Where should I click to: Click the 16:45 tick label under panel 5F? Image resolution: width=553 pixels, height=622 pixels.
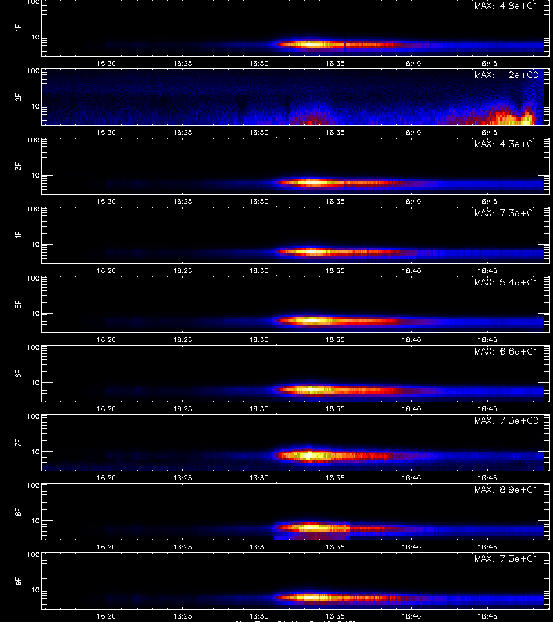487,340
